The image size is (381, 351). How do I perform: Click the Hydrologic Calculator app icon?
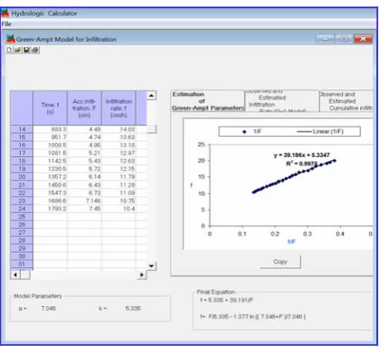(5, 13)
